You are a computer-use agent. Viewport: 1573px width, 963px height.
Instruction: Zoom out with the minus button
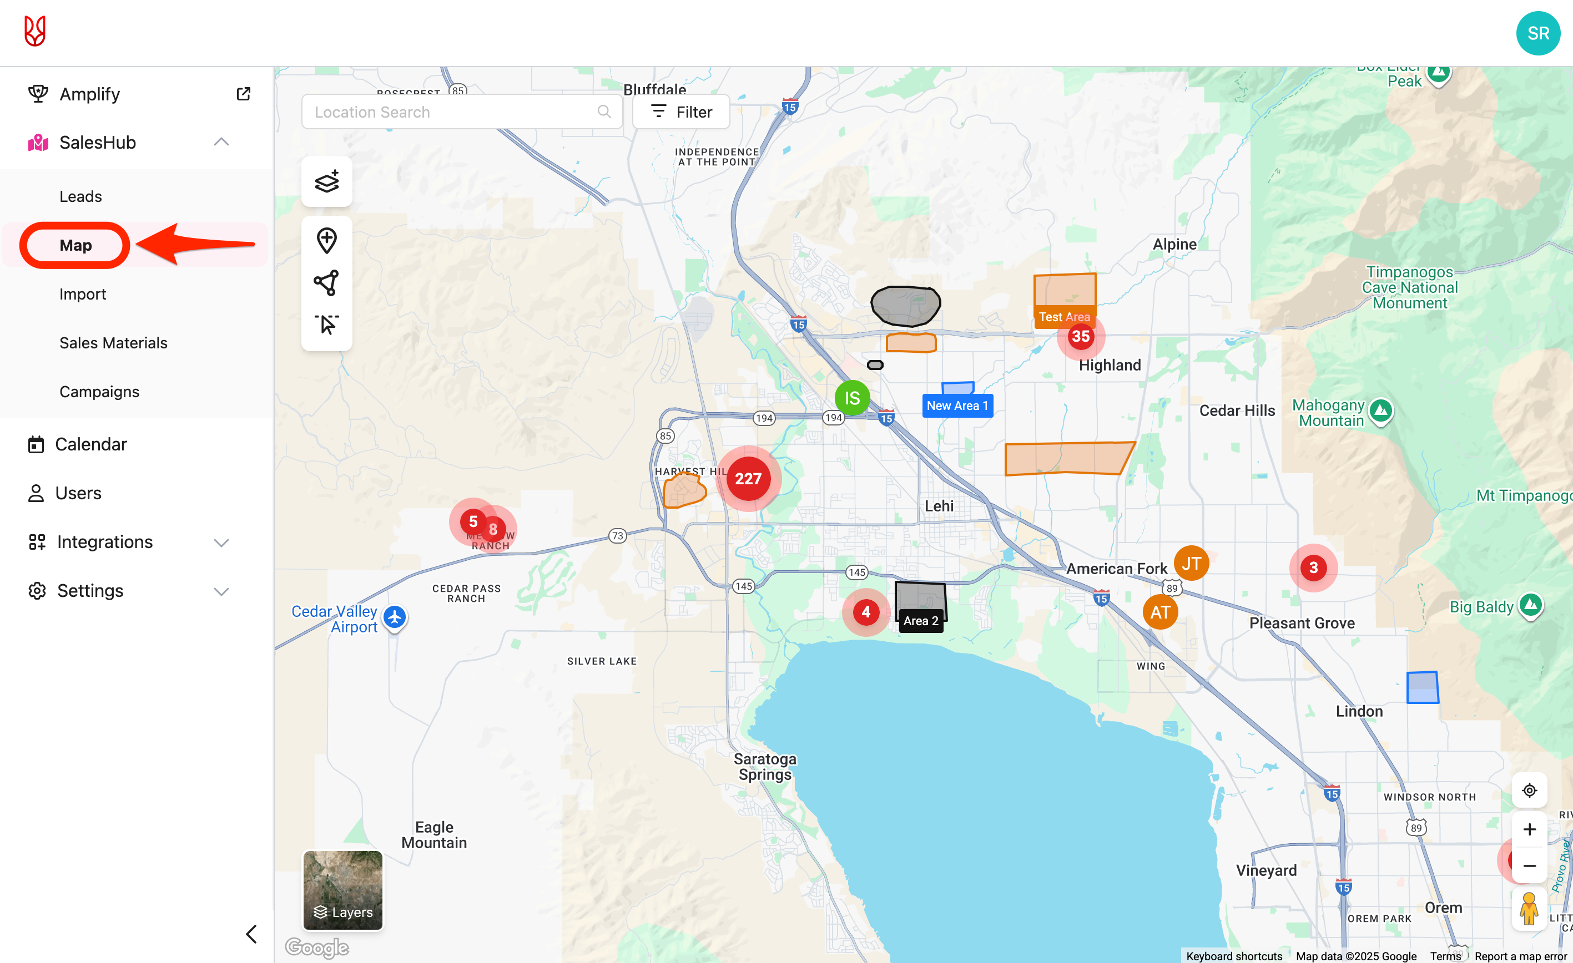pos(1529,866)
